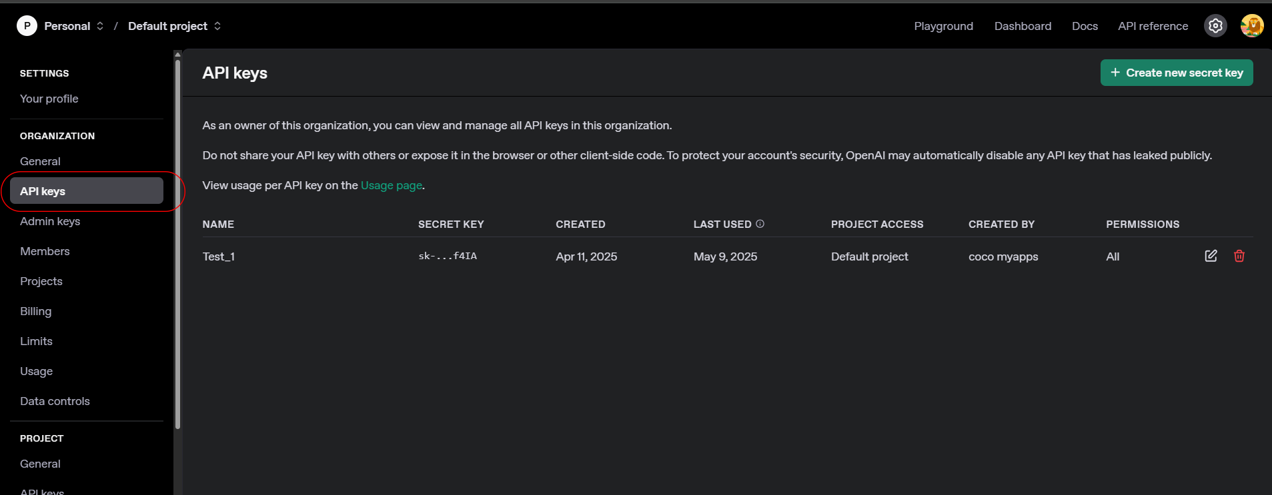
Task: Open Docs in the top navigation
Action: pyautogui.click(x=1085, y=26)
